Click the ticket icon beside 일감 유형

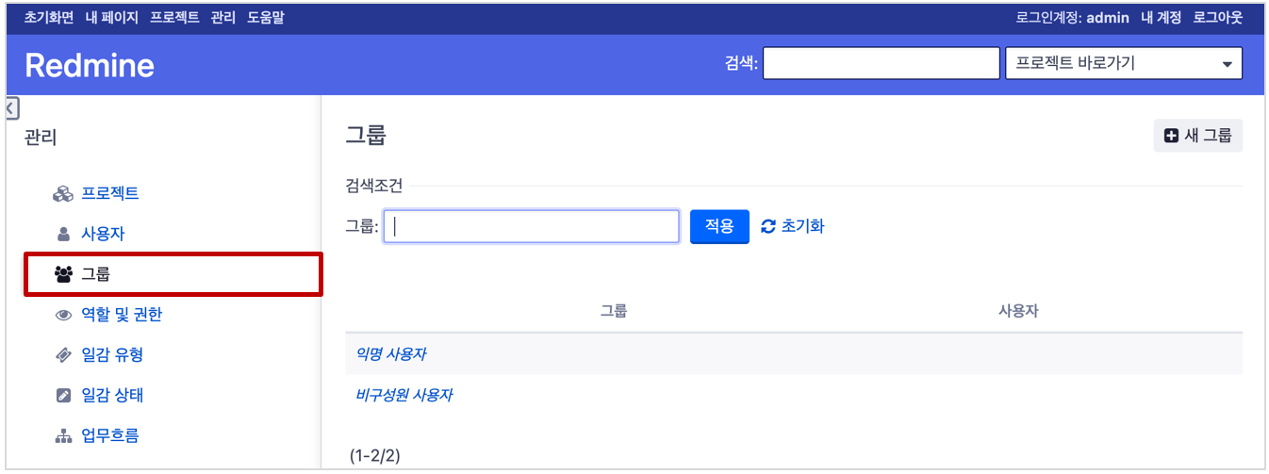click(63, 355)
